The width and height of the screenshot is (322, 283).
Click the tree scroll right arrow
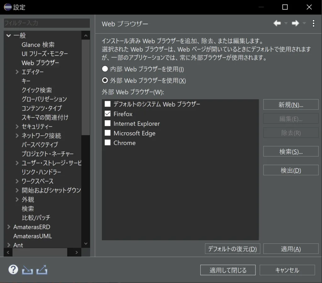77,252
